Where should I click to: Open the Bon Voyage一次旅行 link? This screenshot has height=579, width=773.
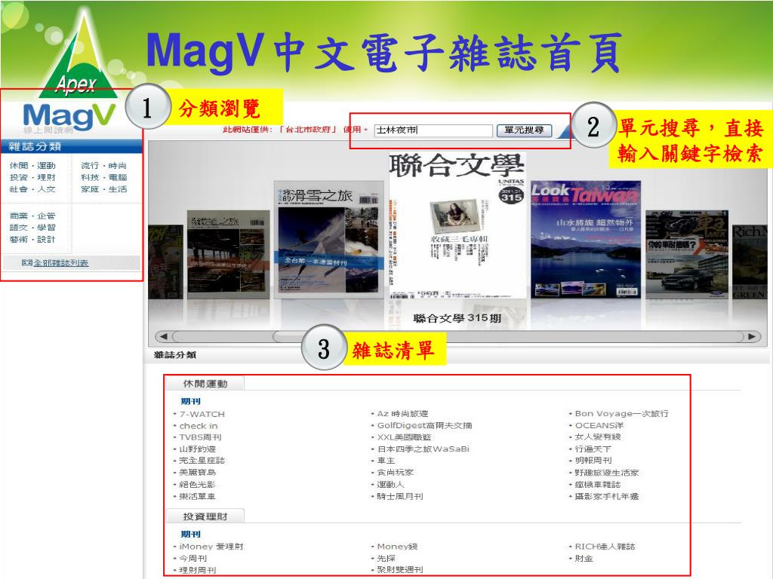coord(622,414)
